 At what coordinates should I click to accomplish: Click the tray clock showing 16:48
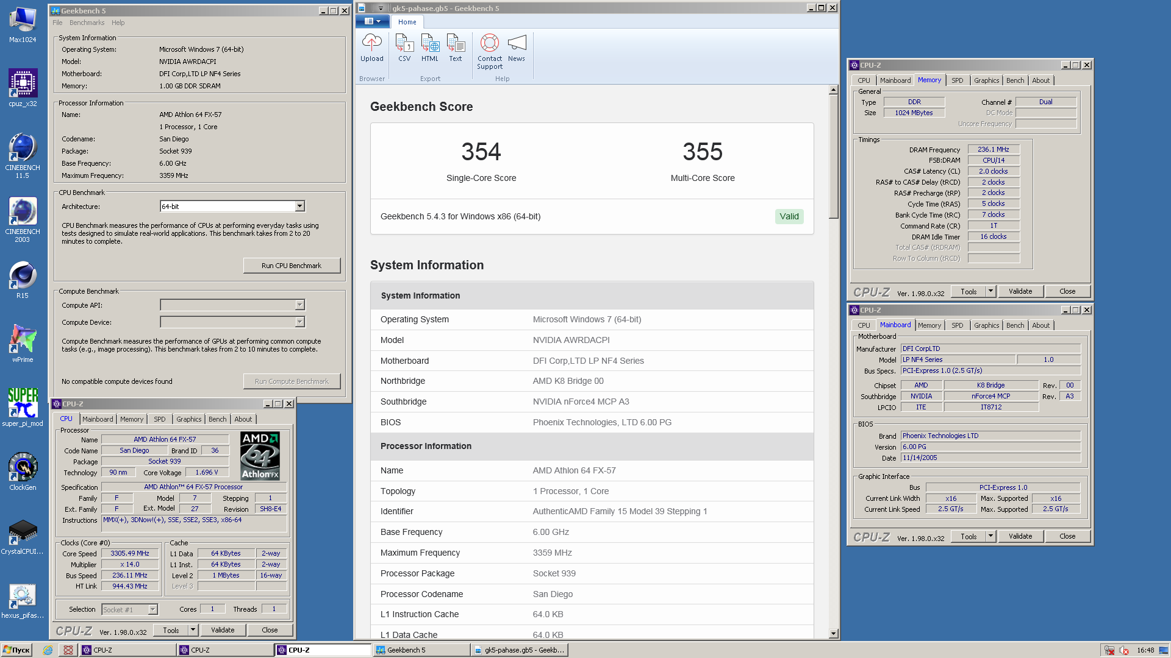click(x=1145, y=650)
